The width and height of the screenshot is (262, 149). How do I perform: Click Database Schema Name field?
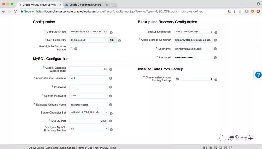(89, 105)
